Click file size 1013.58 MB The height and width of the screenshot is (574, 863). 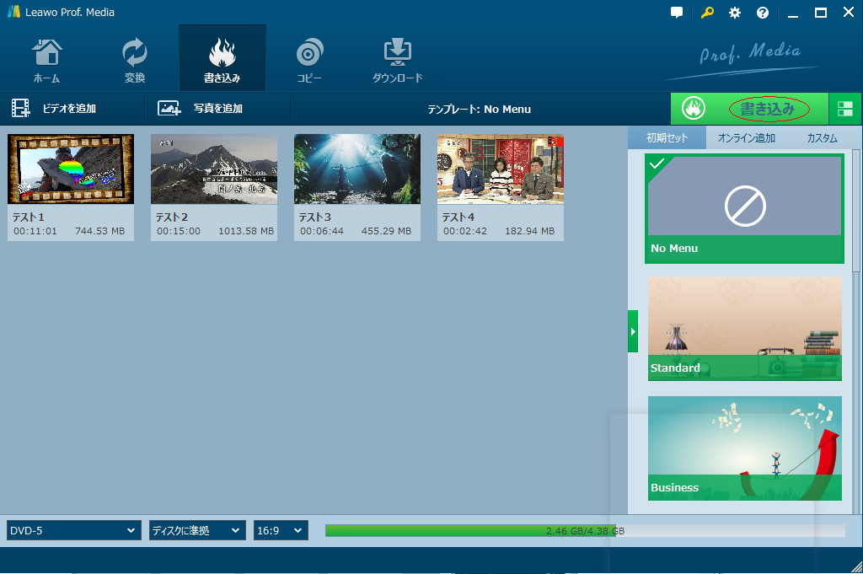click(x=246, y=231)
